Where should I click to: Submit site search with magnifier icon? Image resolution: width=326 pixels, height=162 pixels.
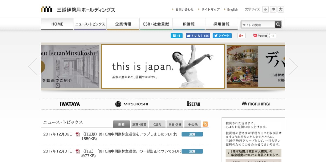(278, 24)
